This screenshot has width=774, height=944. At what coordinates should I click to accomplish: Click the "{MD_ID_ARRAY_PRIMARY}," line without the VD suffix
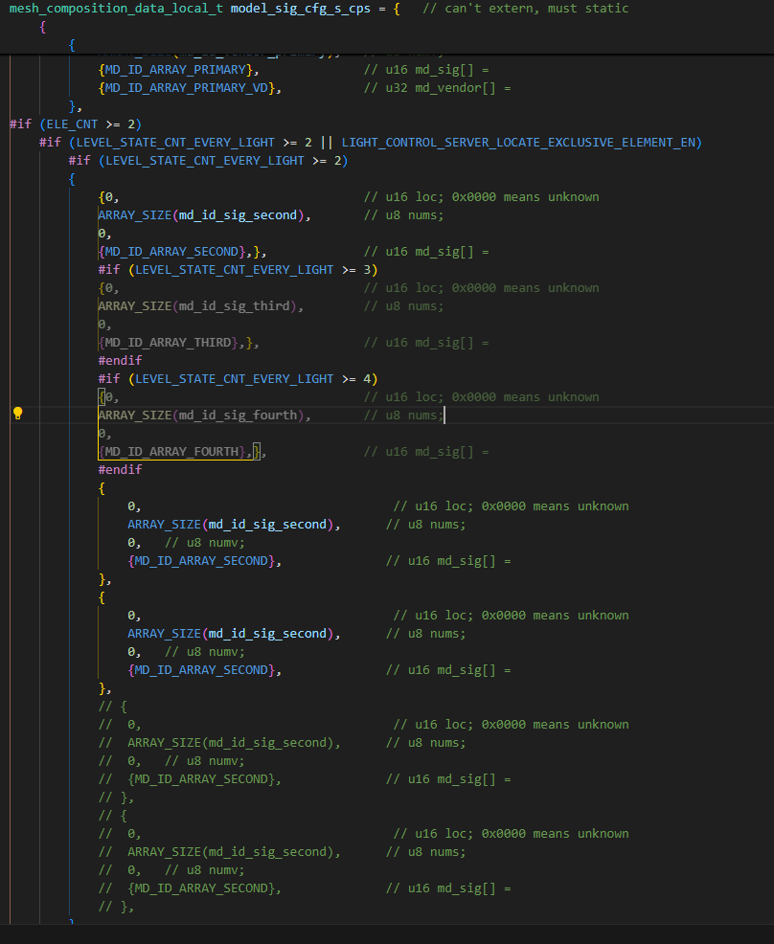[178, 70]
